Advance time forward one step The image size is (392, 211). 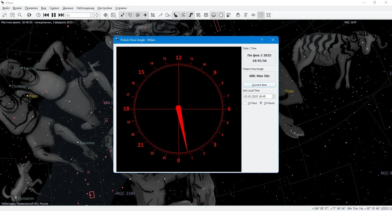click(x=61, y=15)
